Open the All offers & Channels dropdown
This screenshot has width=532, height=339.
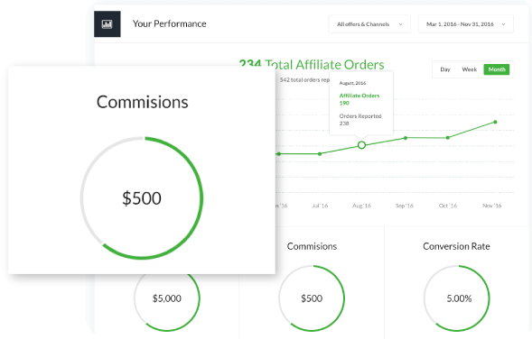(x=369, y=24)
